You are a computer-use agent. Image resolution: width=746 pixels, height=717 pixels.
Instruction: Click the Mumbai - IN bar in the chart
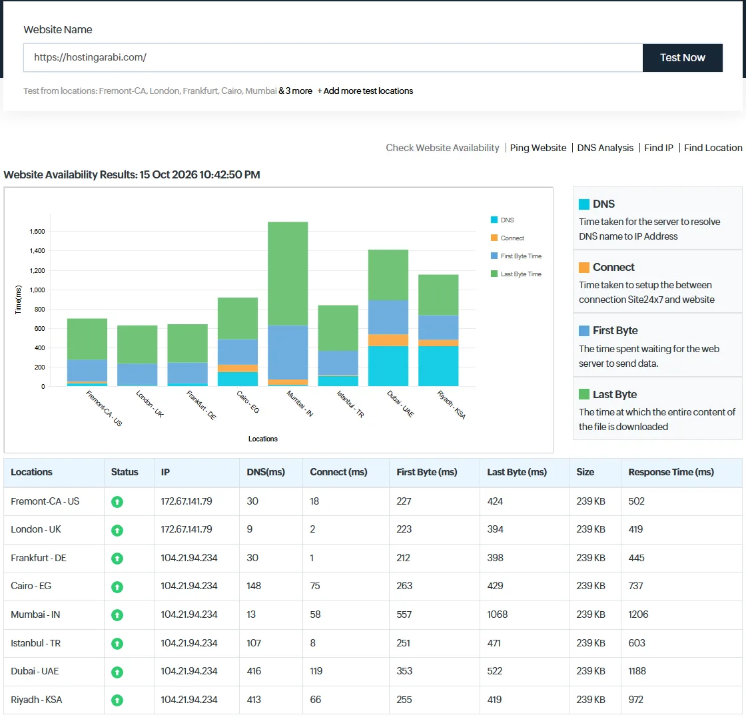[x=288, y=304]
